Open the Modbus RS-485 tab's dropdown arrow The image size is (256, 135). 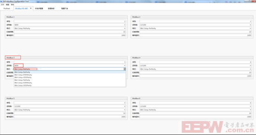pyautogui.click(x=31, y=8)
